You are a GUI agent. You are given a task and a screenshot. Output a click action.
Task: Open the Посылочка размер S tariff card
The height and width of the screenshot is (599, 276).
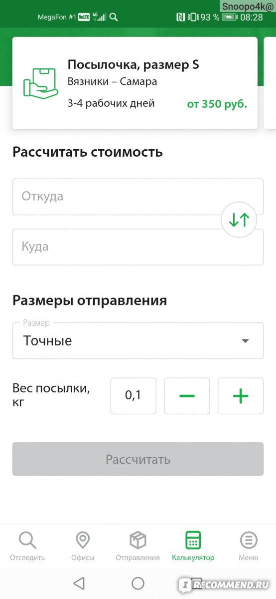tap(135, 83)
